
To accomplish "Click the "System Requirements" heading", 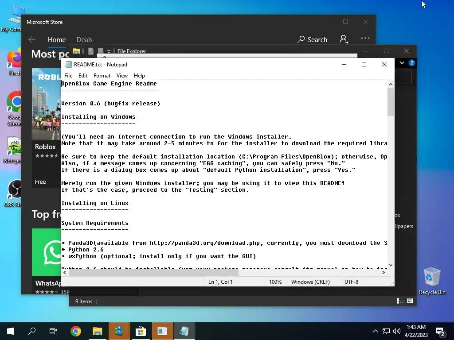I will coord(95,223).
